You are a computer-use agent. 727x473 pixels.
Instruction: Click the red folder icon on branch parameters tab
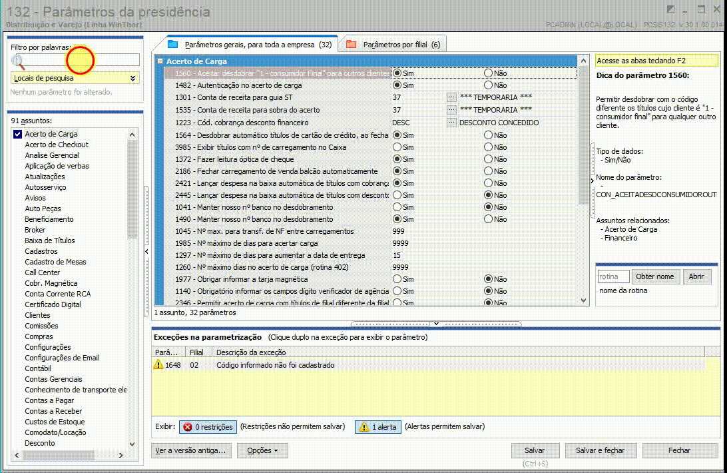click(x=352, y=44)
